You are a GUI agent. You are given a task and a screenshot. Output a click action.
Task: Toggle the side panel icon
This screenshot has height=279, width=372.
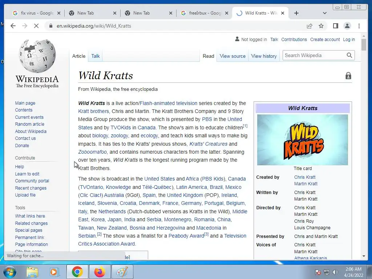[x=335, y=26]
